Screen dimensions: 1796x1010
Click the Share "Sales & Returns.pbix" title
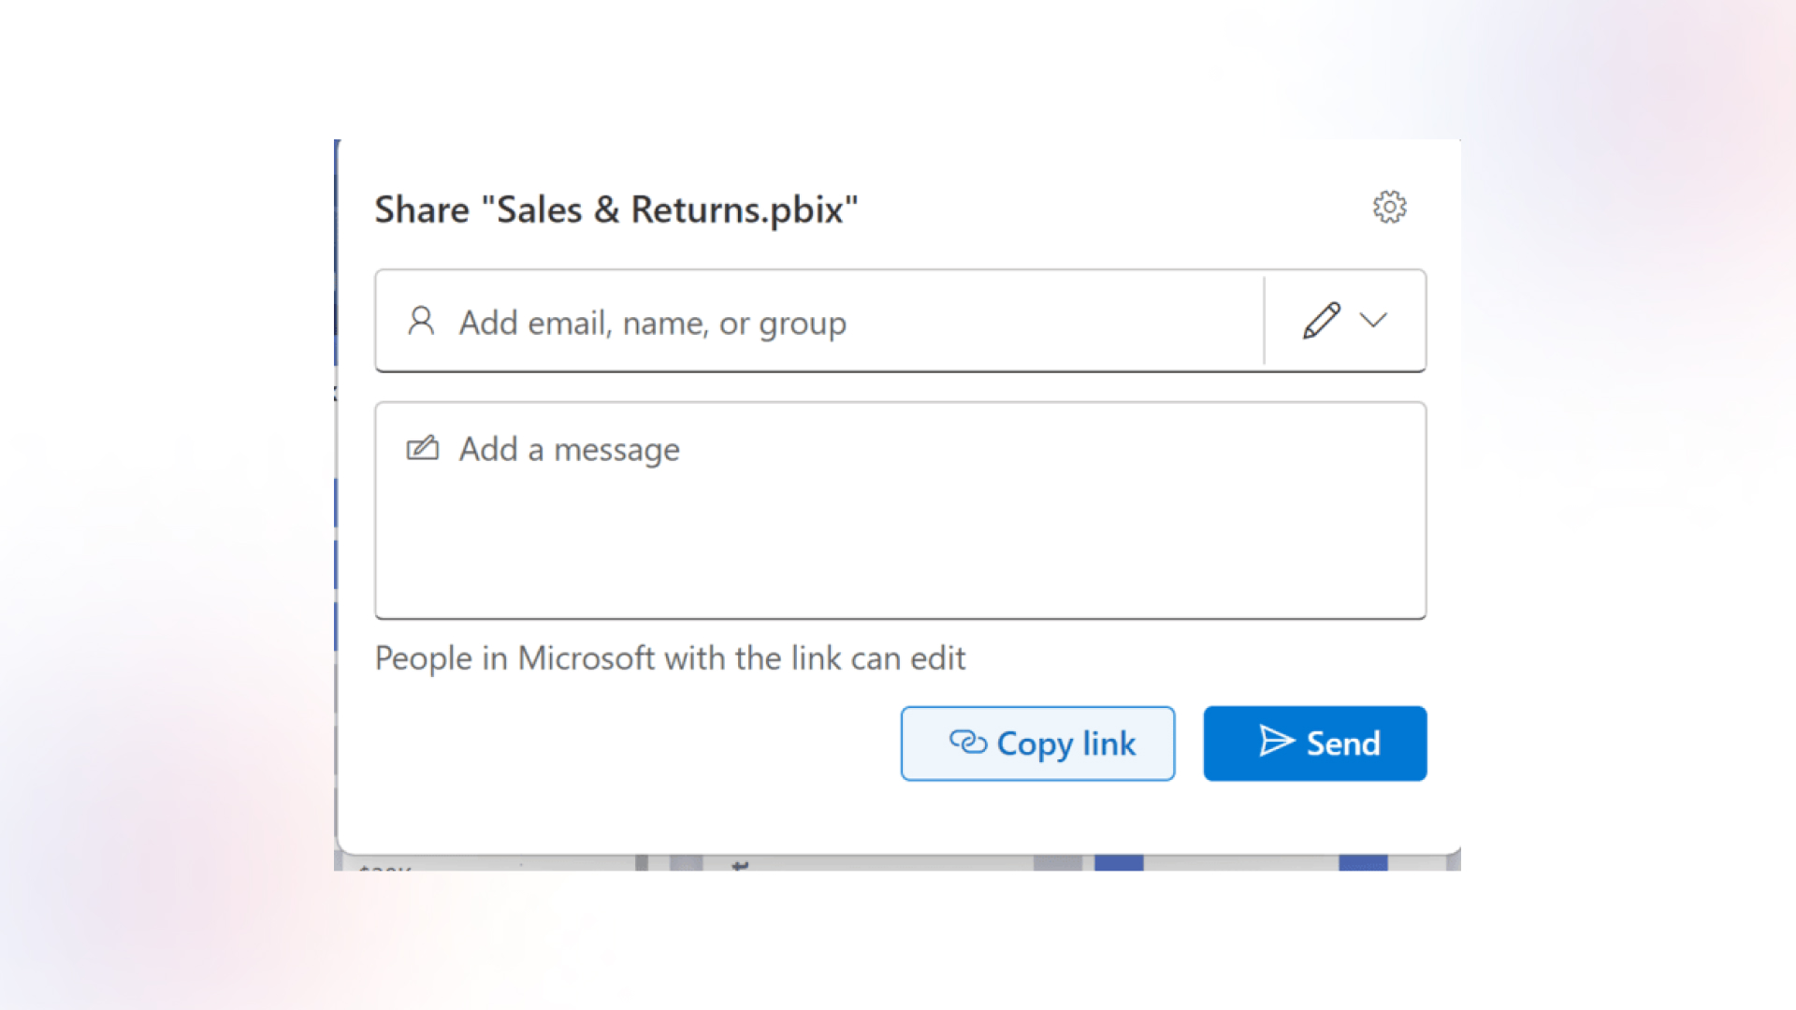[x=616, y=209]
